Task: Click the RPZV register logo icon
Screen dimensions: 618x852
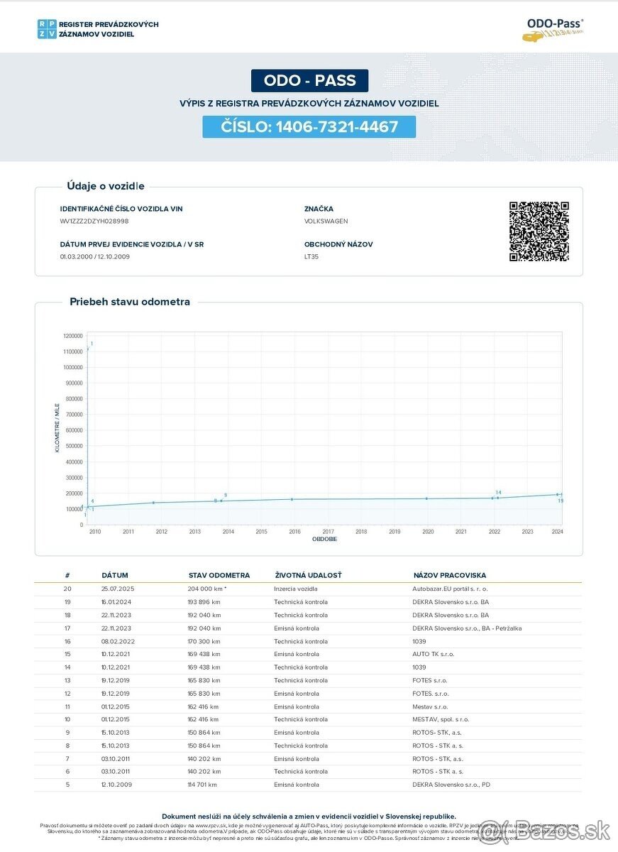Action: pyautogui.click(x=47, y=29)
